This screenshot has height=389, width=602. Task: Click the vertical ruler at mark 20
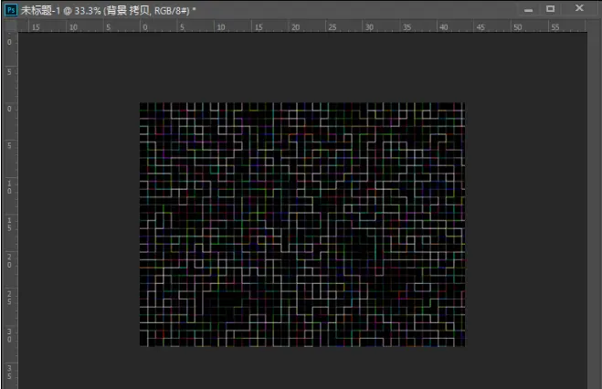9,261
